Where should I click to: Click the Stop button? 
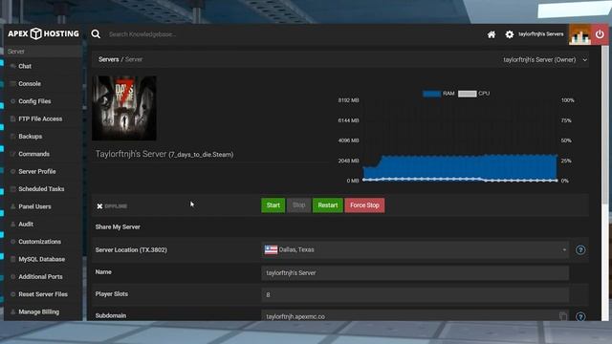tap(299, 205)
